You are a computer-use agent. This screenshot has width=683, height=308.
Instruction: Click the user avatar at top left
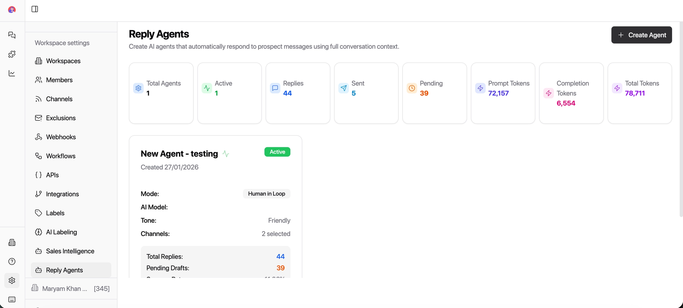pos(12,10)
